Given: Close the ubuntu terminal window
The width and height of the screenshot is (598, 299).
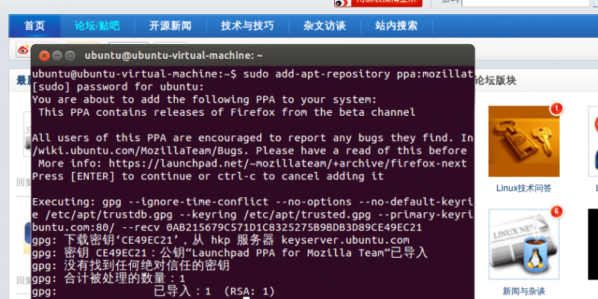Looking at the screenshot, I should [45, 56].
